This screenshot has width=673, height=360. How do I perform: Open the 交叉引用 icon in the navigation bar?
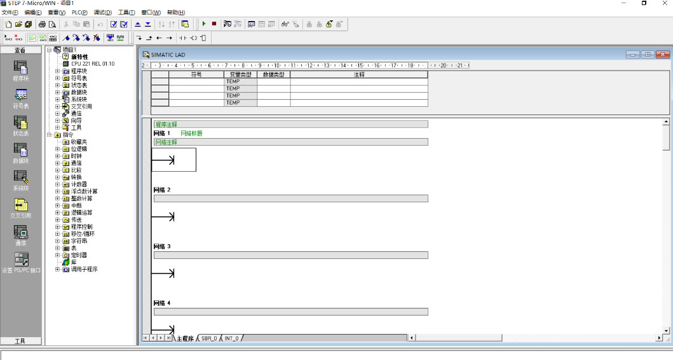pyautogui.click(x=21, y=207)
